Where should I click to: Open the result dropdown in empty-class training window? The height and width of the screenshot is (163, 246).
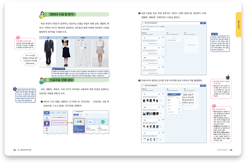tap(189, 38)
